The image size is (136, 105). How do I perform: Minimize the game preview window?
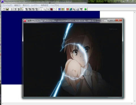pos(109,20)
